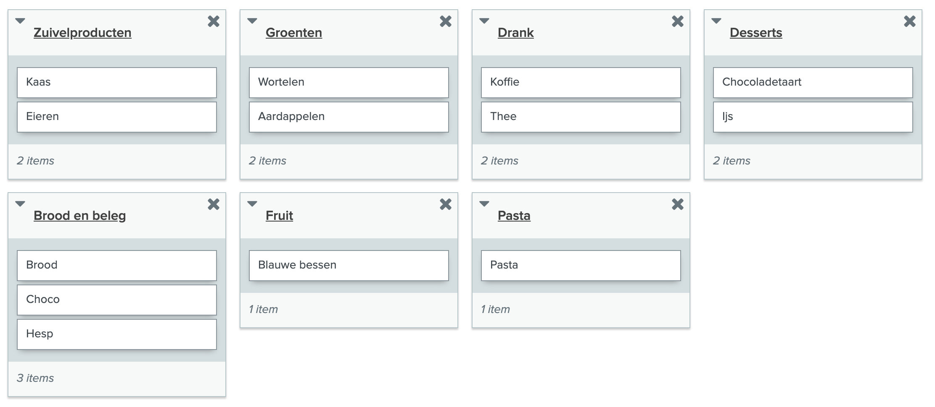Select the Koffie item in Drank
Screen dimensions: 935x407
(x=581, y=82)
